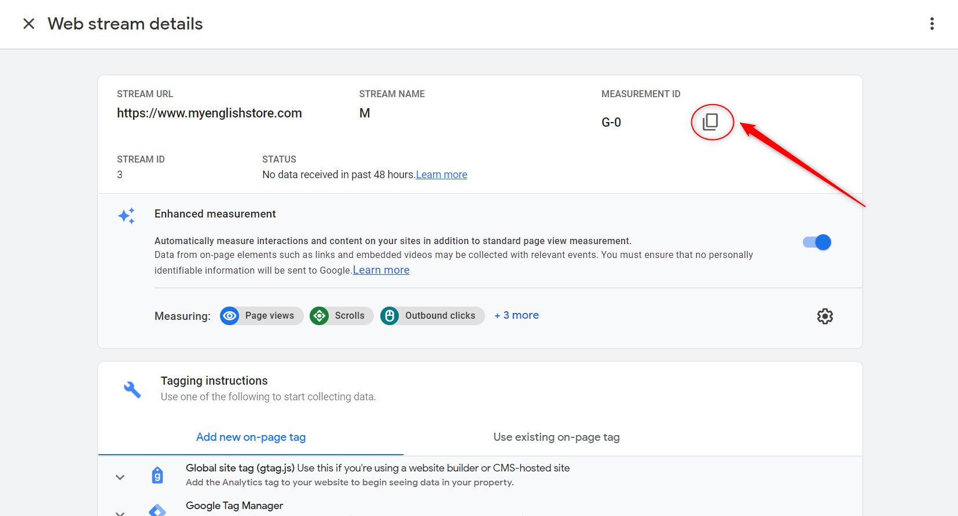Click the Google Tag Manager title text
This screenshot has height=516, width=958.
click(234, 506)
